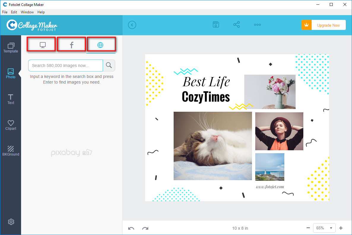The width and height of the screenshot is (352, 235).
Task: Open the File menu
Action: pyautogui.click(x=5, y=12)
